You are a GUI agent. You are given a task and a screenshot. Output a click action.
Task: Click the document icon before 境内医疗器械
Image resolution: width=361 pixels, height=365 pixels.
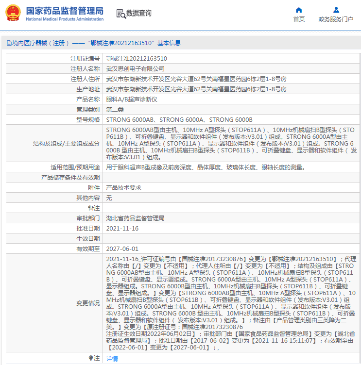click(x=9, y=43)
